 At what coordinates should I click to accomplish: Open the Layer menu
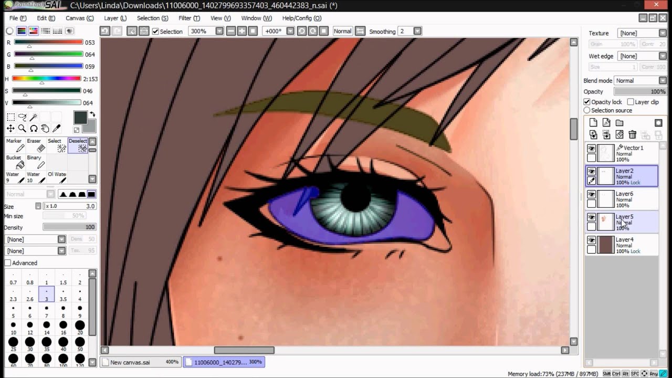tap(115, 18)
